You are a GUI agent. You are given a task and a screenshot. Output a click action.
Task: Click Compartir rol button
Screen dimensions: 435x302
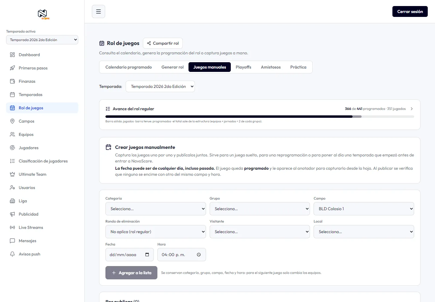pyautogui.click(x=163, y=43)
